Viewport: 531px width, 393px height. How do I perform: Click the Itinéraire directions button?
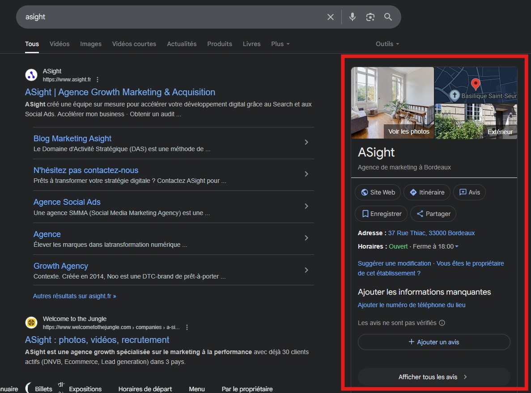pos(427,192)
